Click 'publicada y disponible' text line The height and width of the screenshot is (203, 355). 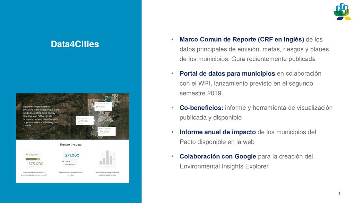[x=210, y=118]
